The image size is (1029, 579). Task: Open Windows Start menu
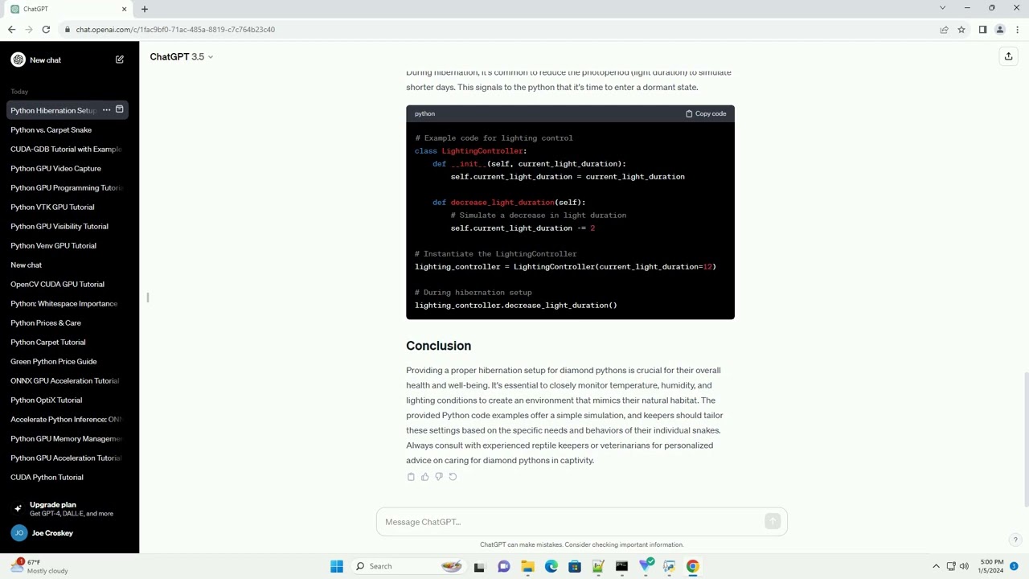pyautogui.click(x=337, y=566)
